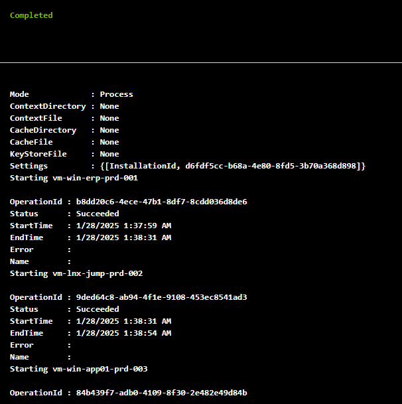Click Succeeded status under OperationId 9ded64c8
402x404 pixels.
pyautogui.click(x=98, y=309)
